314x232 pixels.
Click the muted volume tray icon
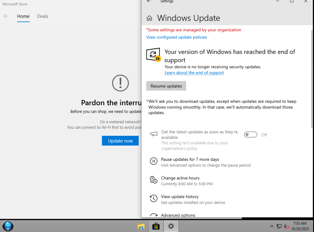click(x=286, y=227)
